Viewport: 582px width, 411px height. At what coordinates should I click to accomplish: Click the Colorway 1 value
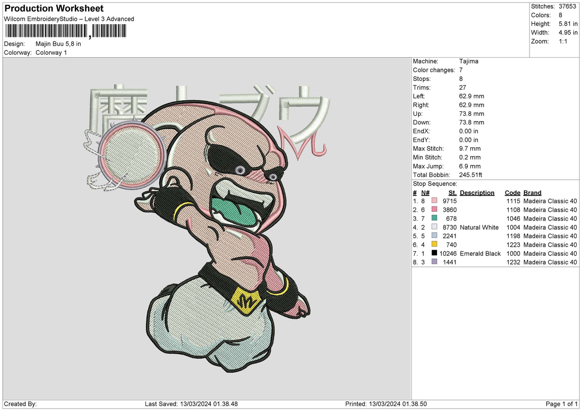pos(51,52)
